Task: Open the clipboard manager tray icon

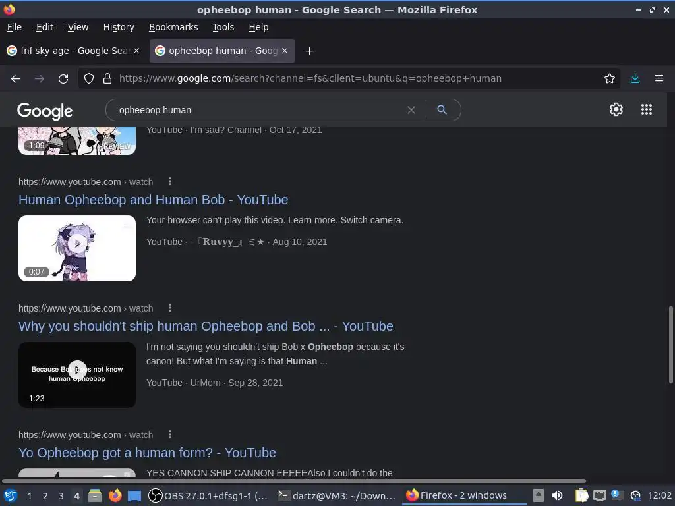Action: (581, 495)
